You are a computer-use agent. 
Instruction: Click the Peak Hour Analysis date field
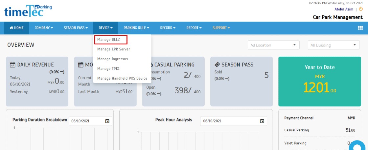(234, 121)
